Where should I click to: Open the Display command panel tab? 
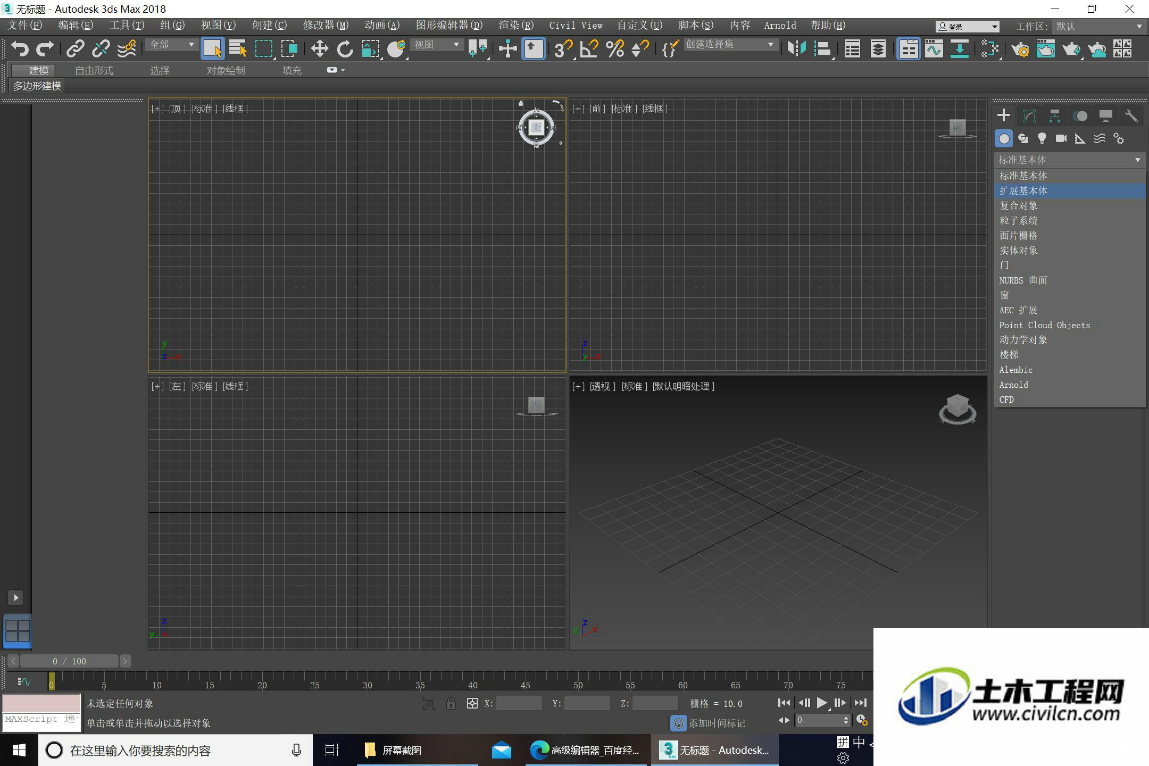coord(1106,115)
